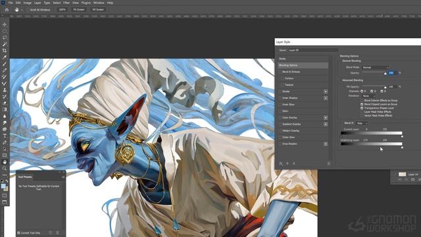Click foreground color swatch
The height and width of the screenshot is (237, 421).
[x=3, y=186]
